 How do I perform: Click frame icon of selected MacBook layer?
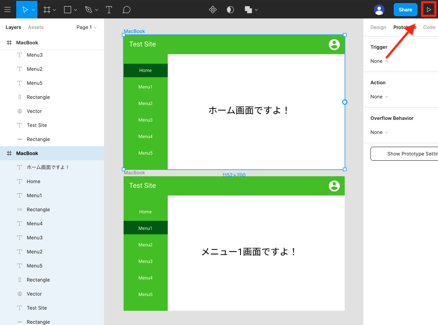9,153
